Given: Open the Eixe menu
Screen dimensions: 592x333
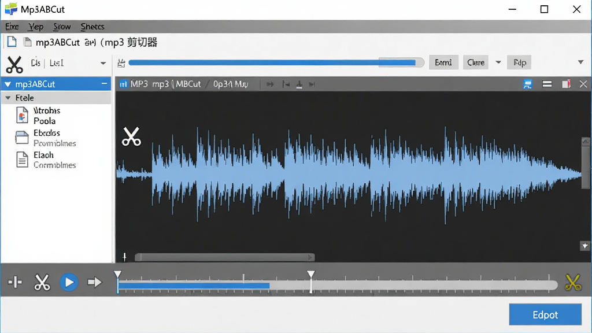Looking at the screenshot, I should (12, 27).
